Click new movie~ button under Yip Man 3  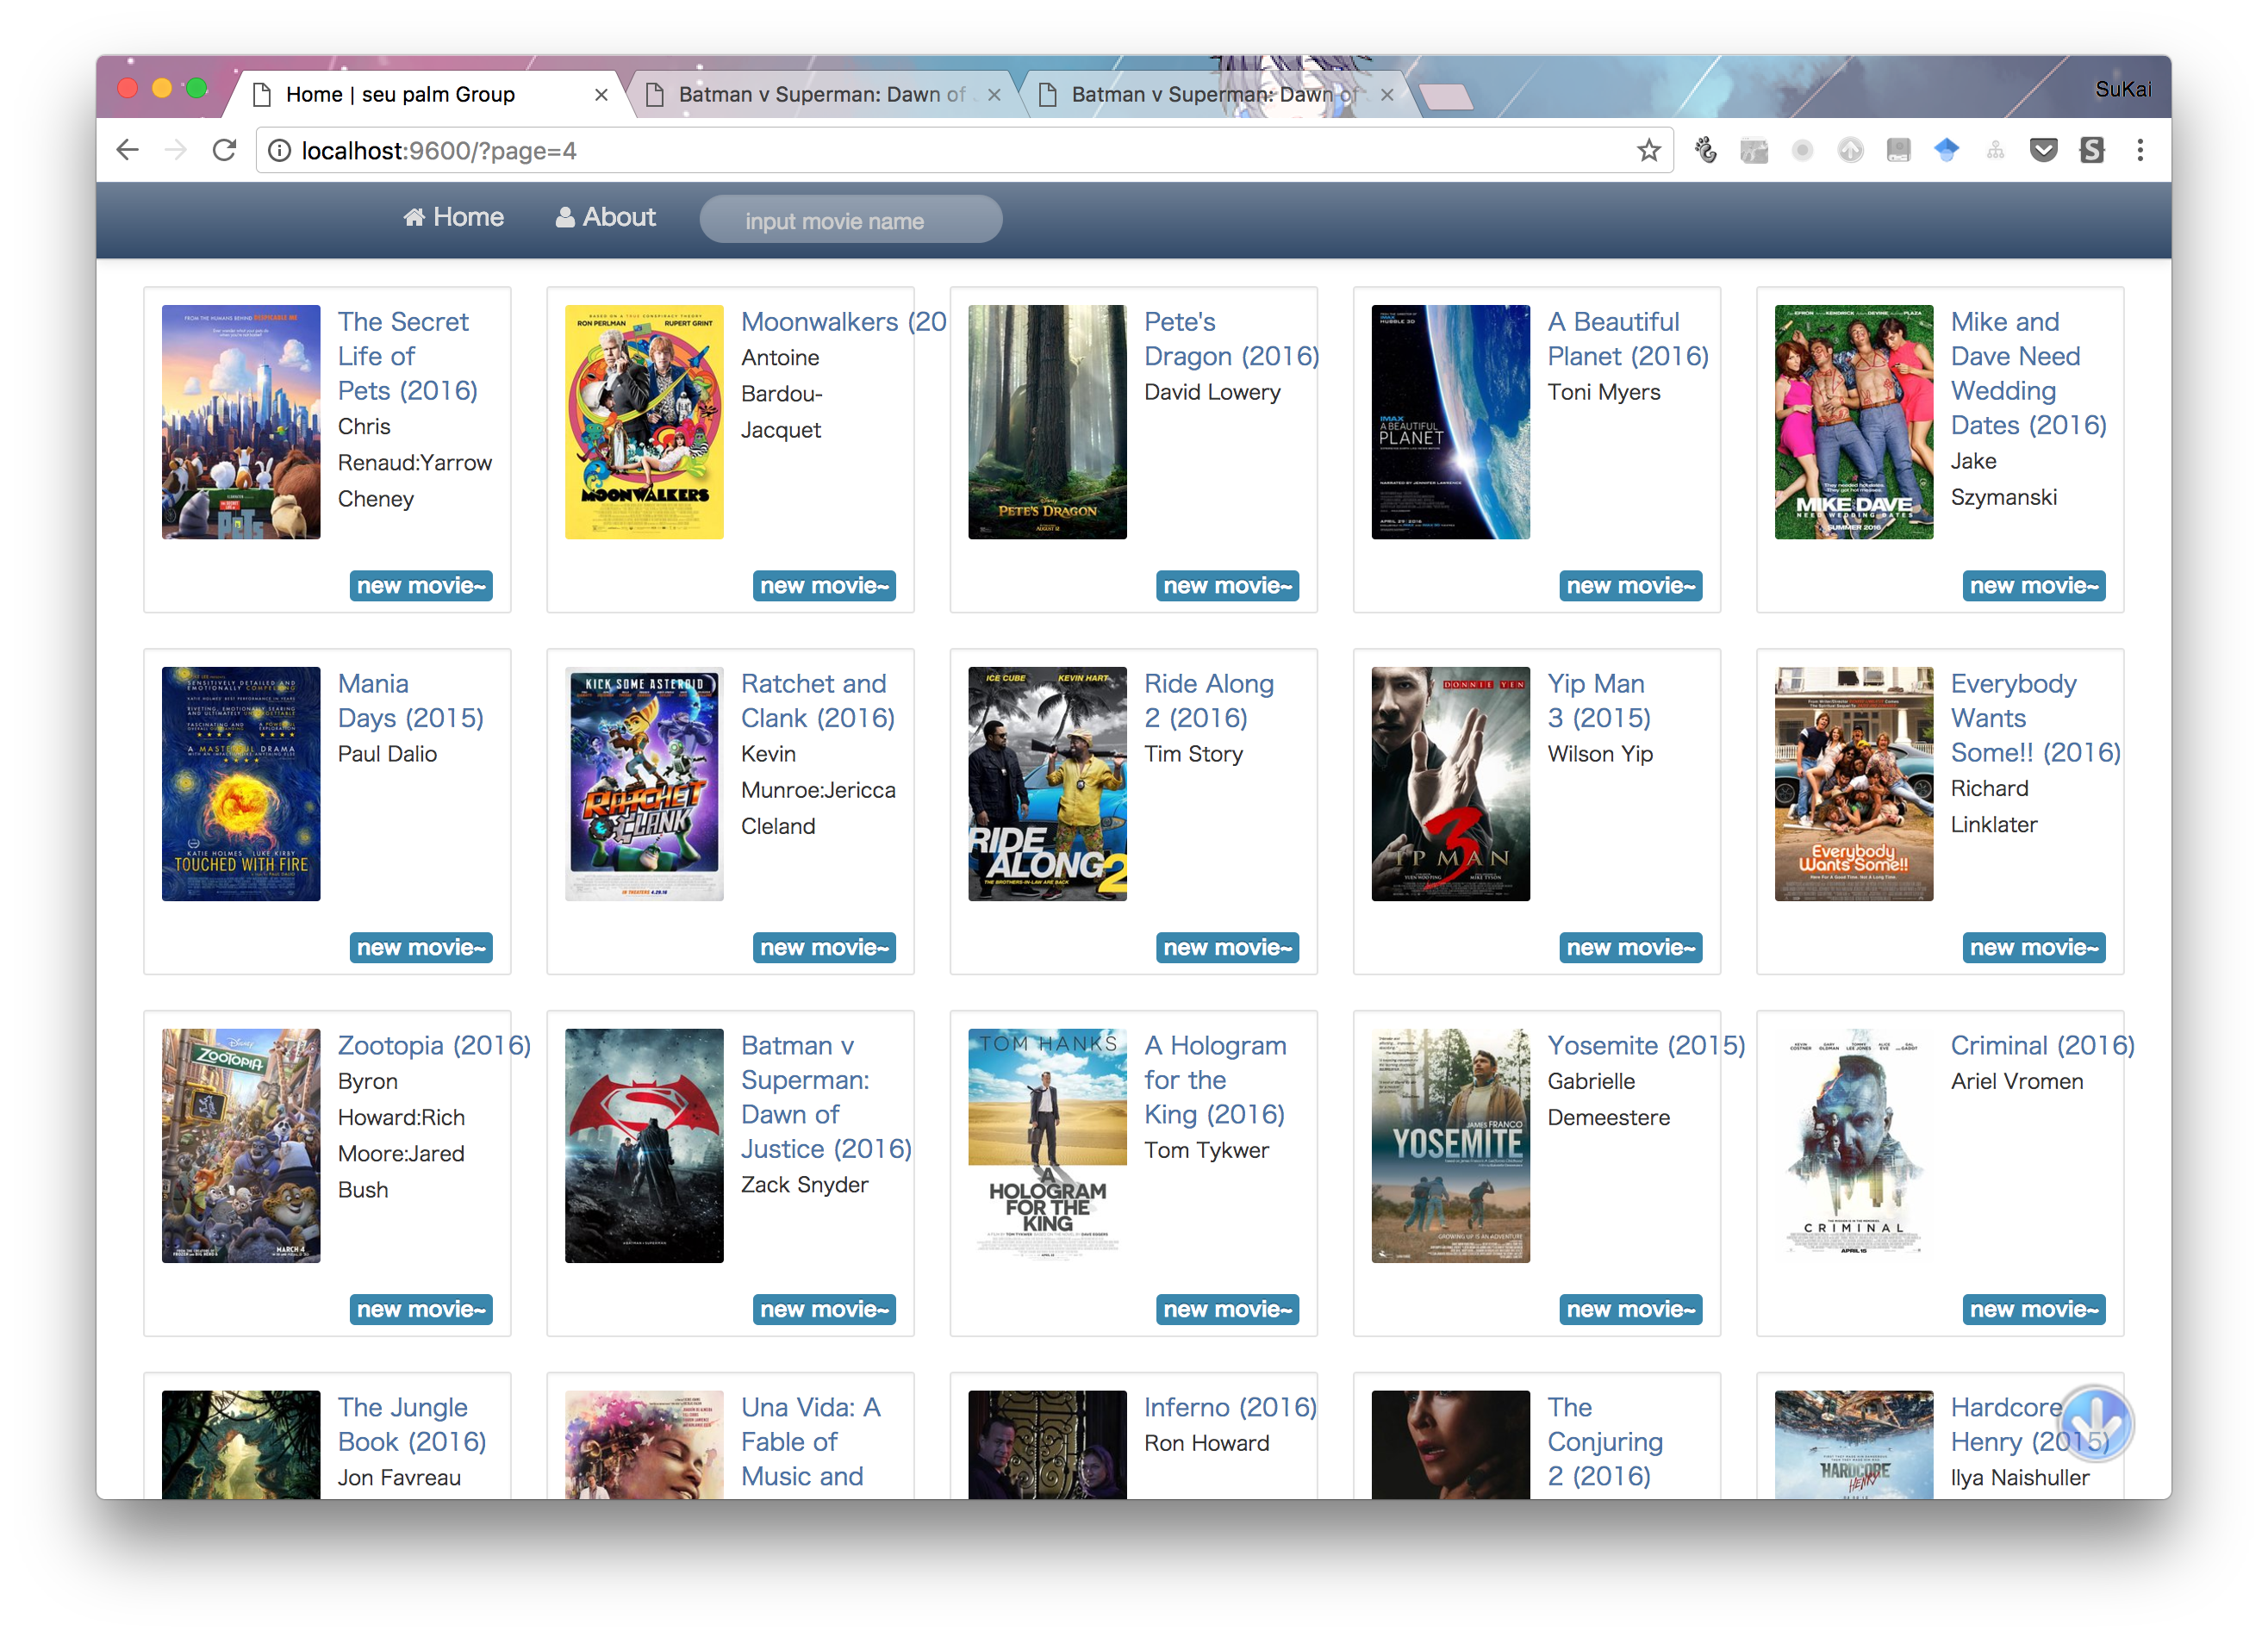[1630, 947]
